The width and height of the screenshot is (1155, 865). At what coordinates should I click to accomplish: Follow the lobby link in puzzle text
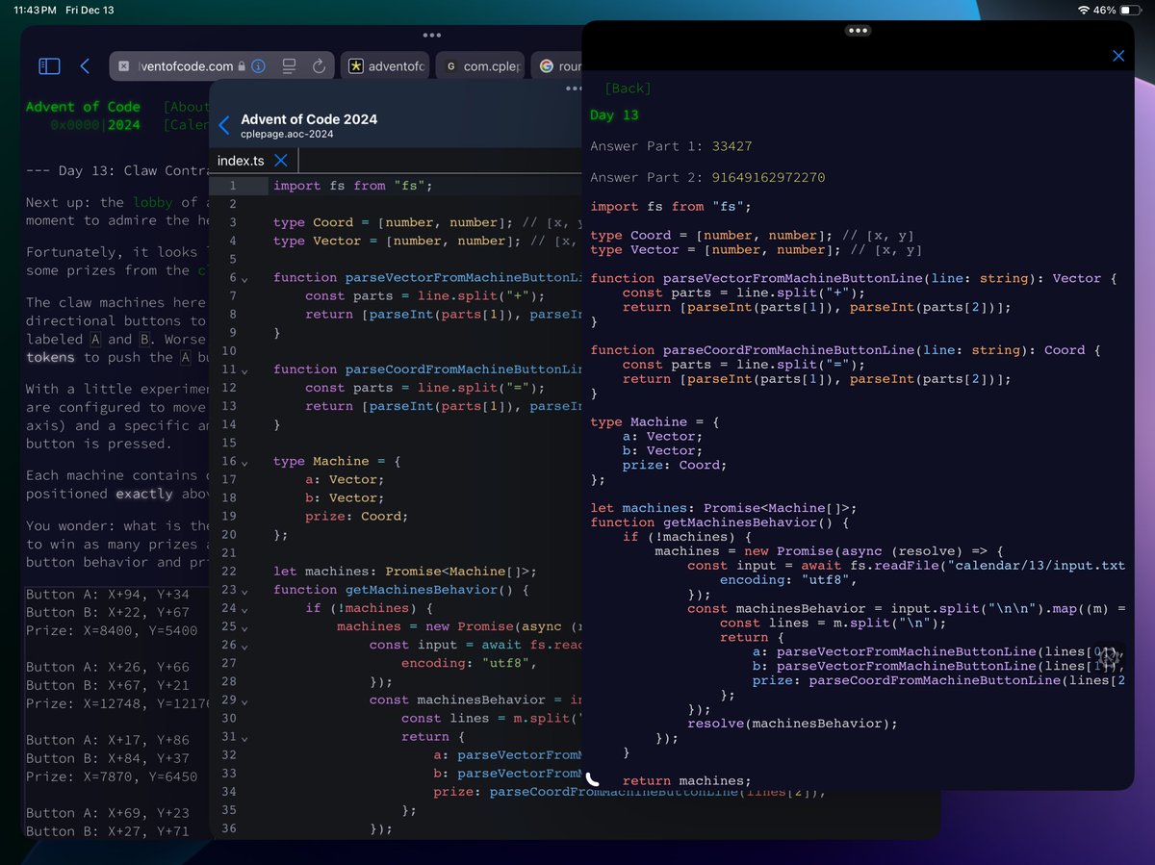pyautogui.click(x=153, y=202)
